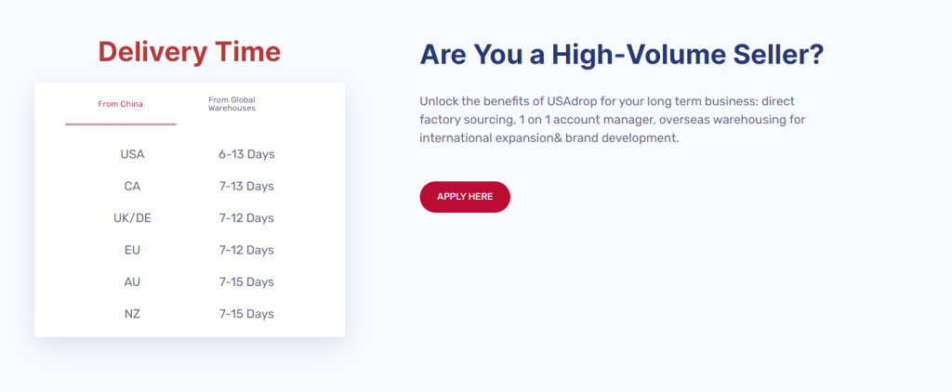Open the From Global Warehouses tab

(x=231, y=104)
